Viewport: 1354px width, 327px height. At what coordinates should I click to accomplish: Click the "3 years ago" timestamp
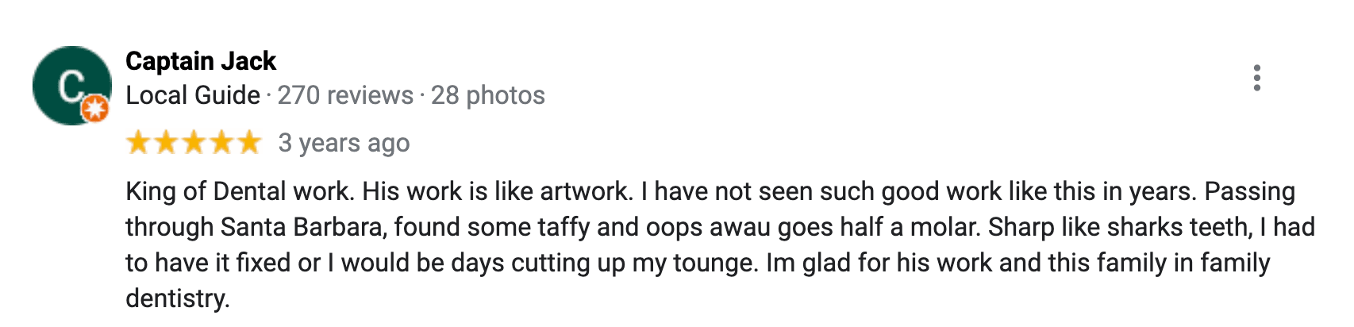[344, 144]
